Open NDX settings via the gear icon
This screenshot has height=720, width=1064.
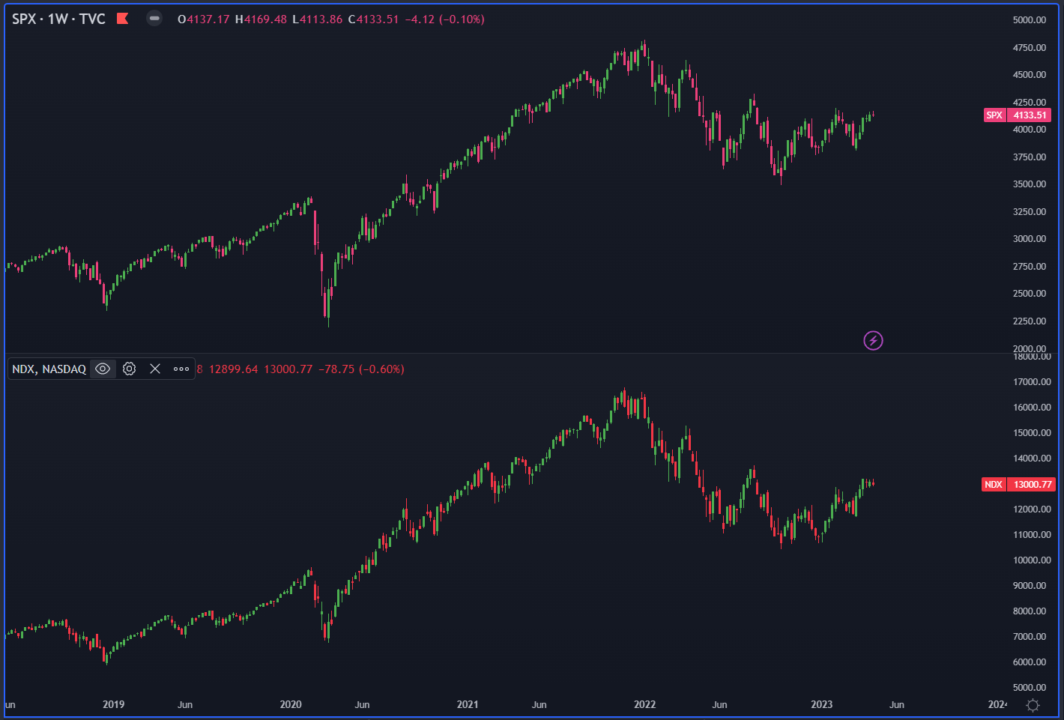tap(129, 369)
